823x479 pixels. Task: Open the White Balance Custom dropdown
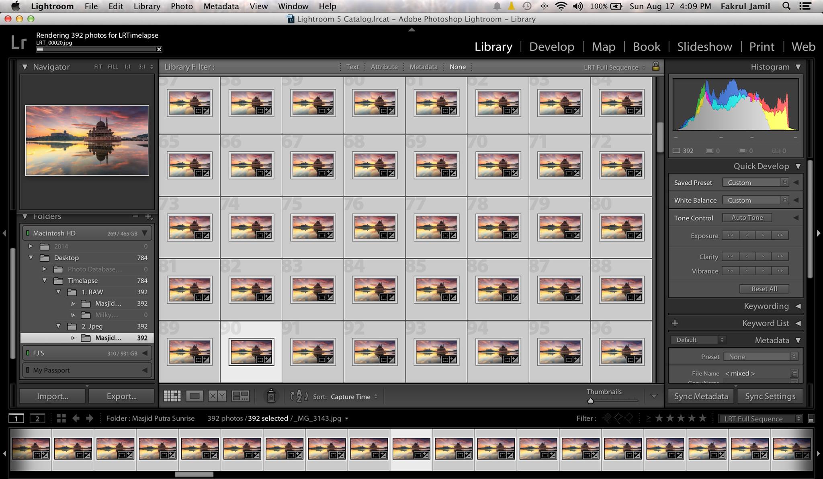(x=755, y=200)
